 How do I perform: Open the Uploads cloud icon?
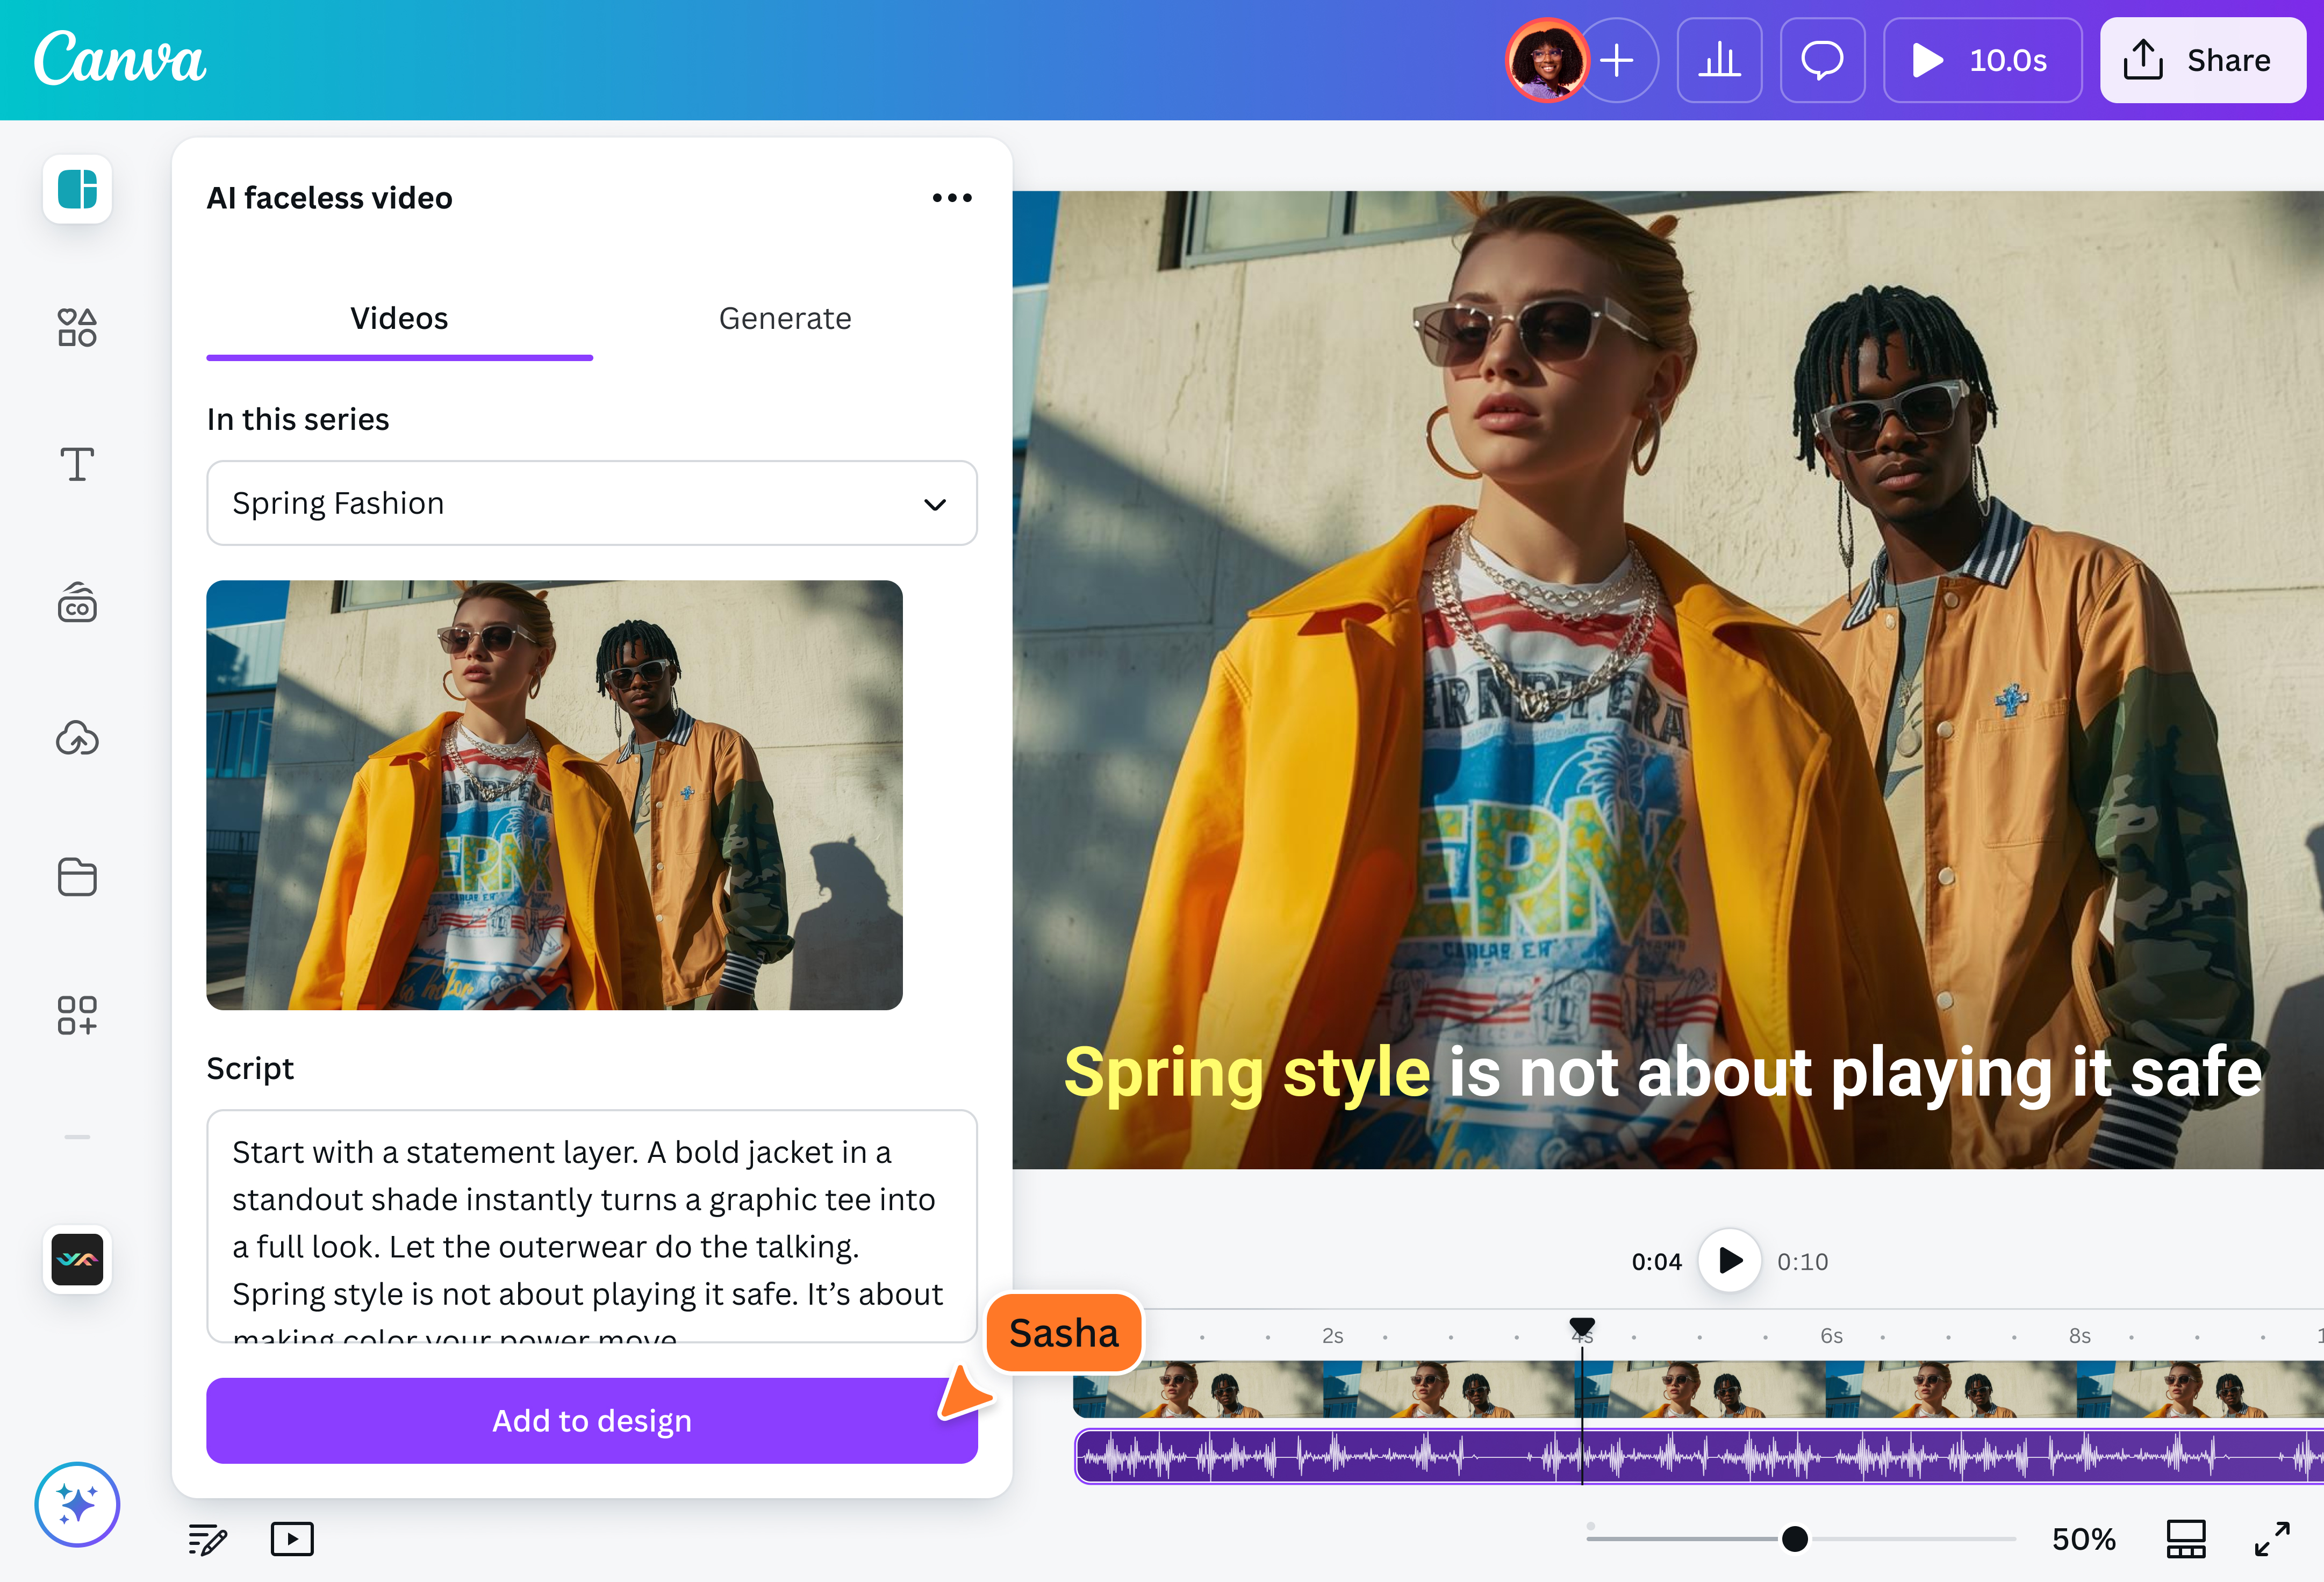(77, 739)
